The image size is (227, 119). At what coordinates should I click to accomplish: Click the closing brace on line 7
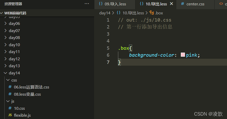tap(119, 62)
